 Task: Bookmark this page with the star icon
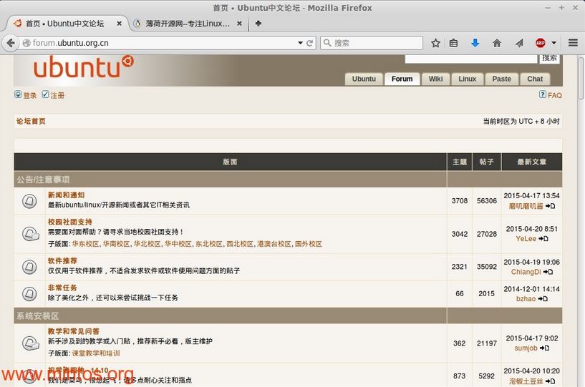pyautogui.click(x=435, y=43)
